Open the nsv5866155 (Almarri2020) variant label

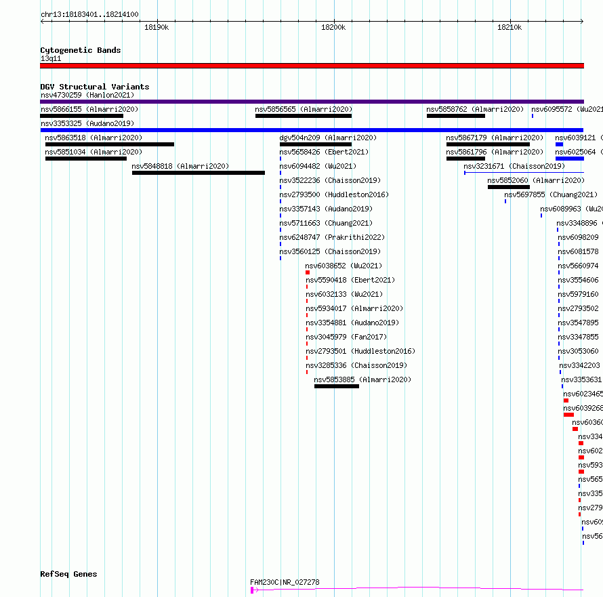tap(89, 109)
